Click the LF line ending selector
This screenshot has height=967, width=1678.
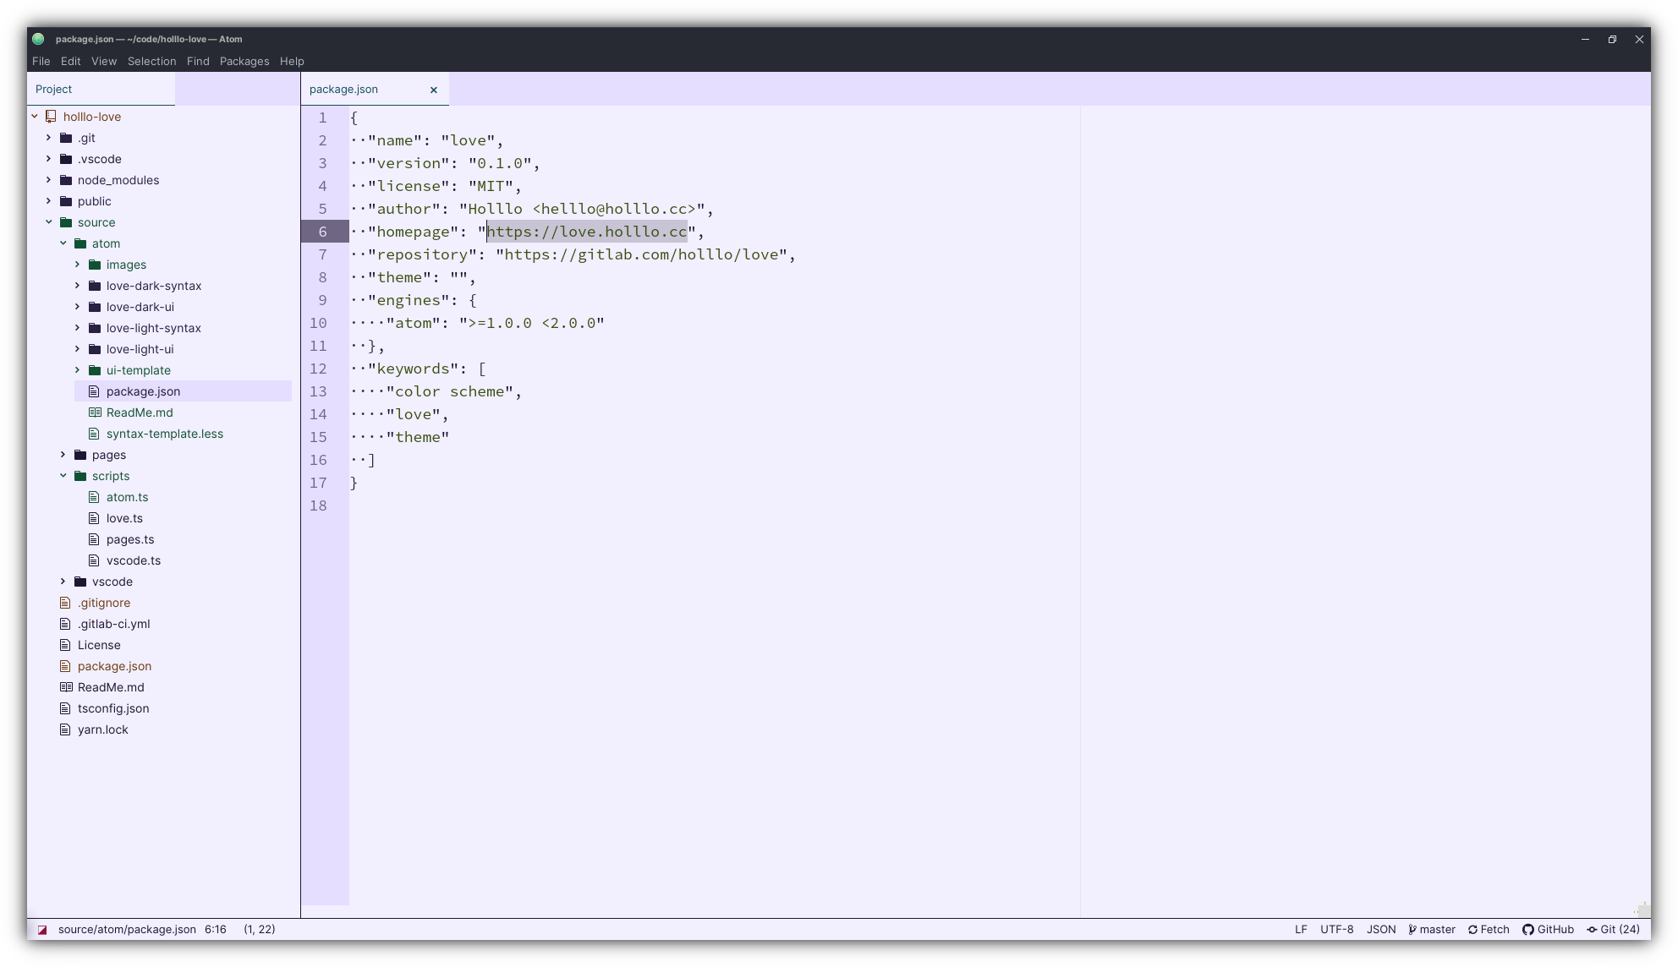[x=1301, y=930]
